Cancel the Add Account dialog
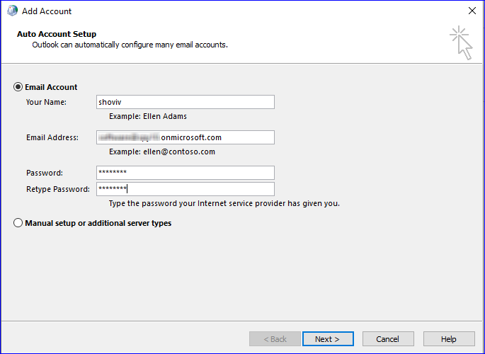485x354 pixels. (x=388, y=339)
